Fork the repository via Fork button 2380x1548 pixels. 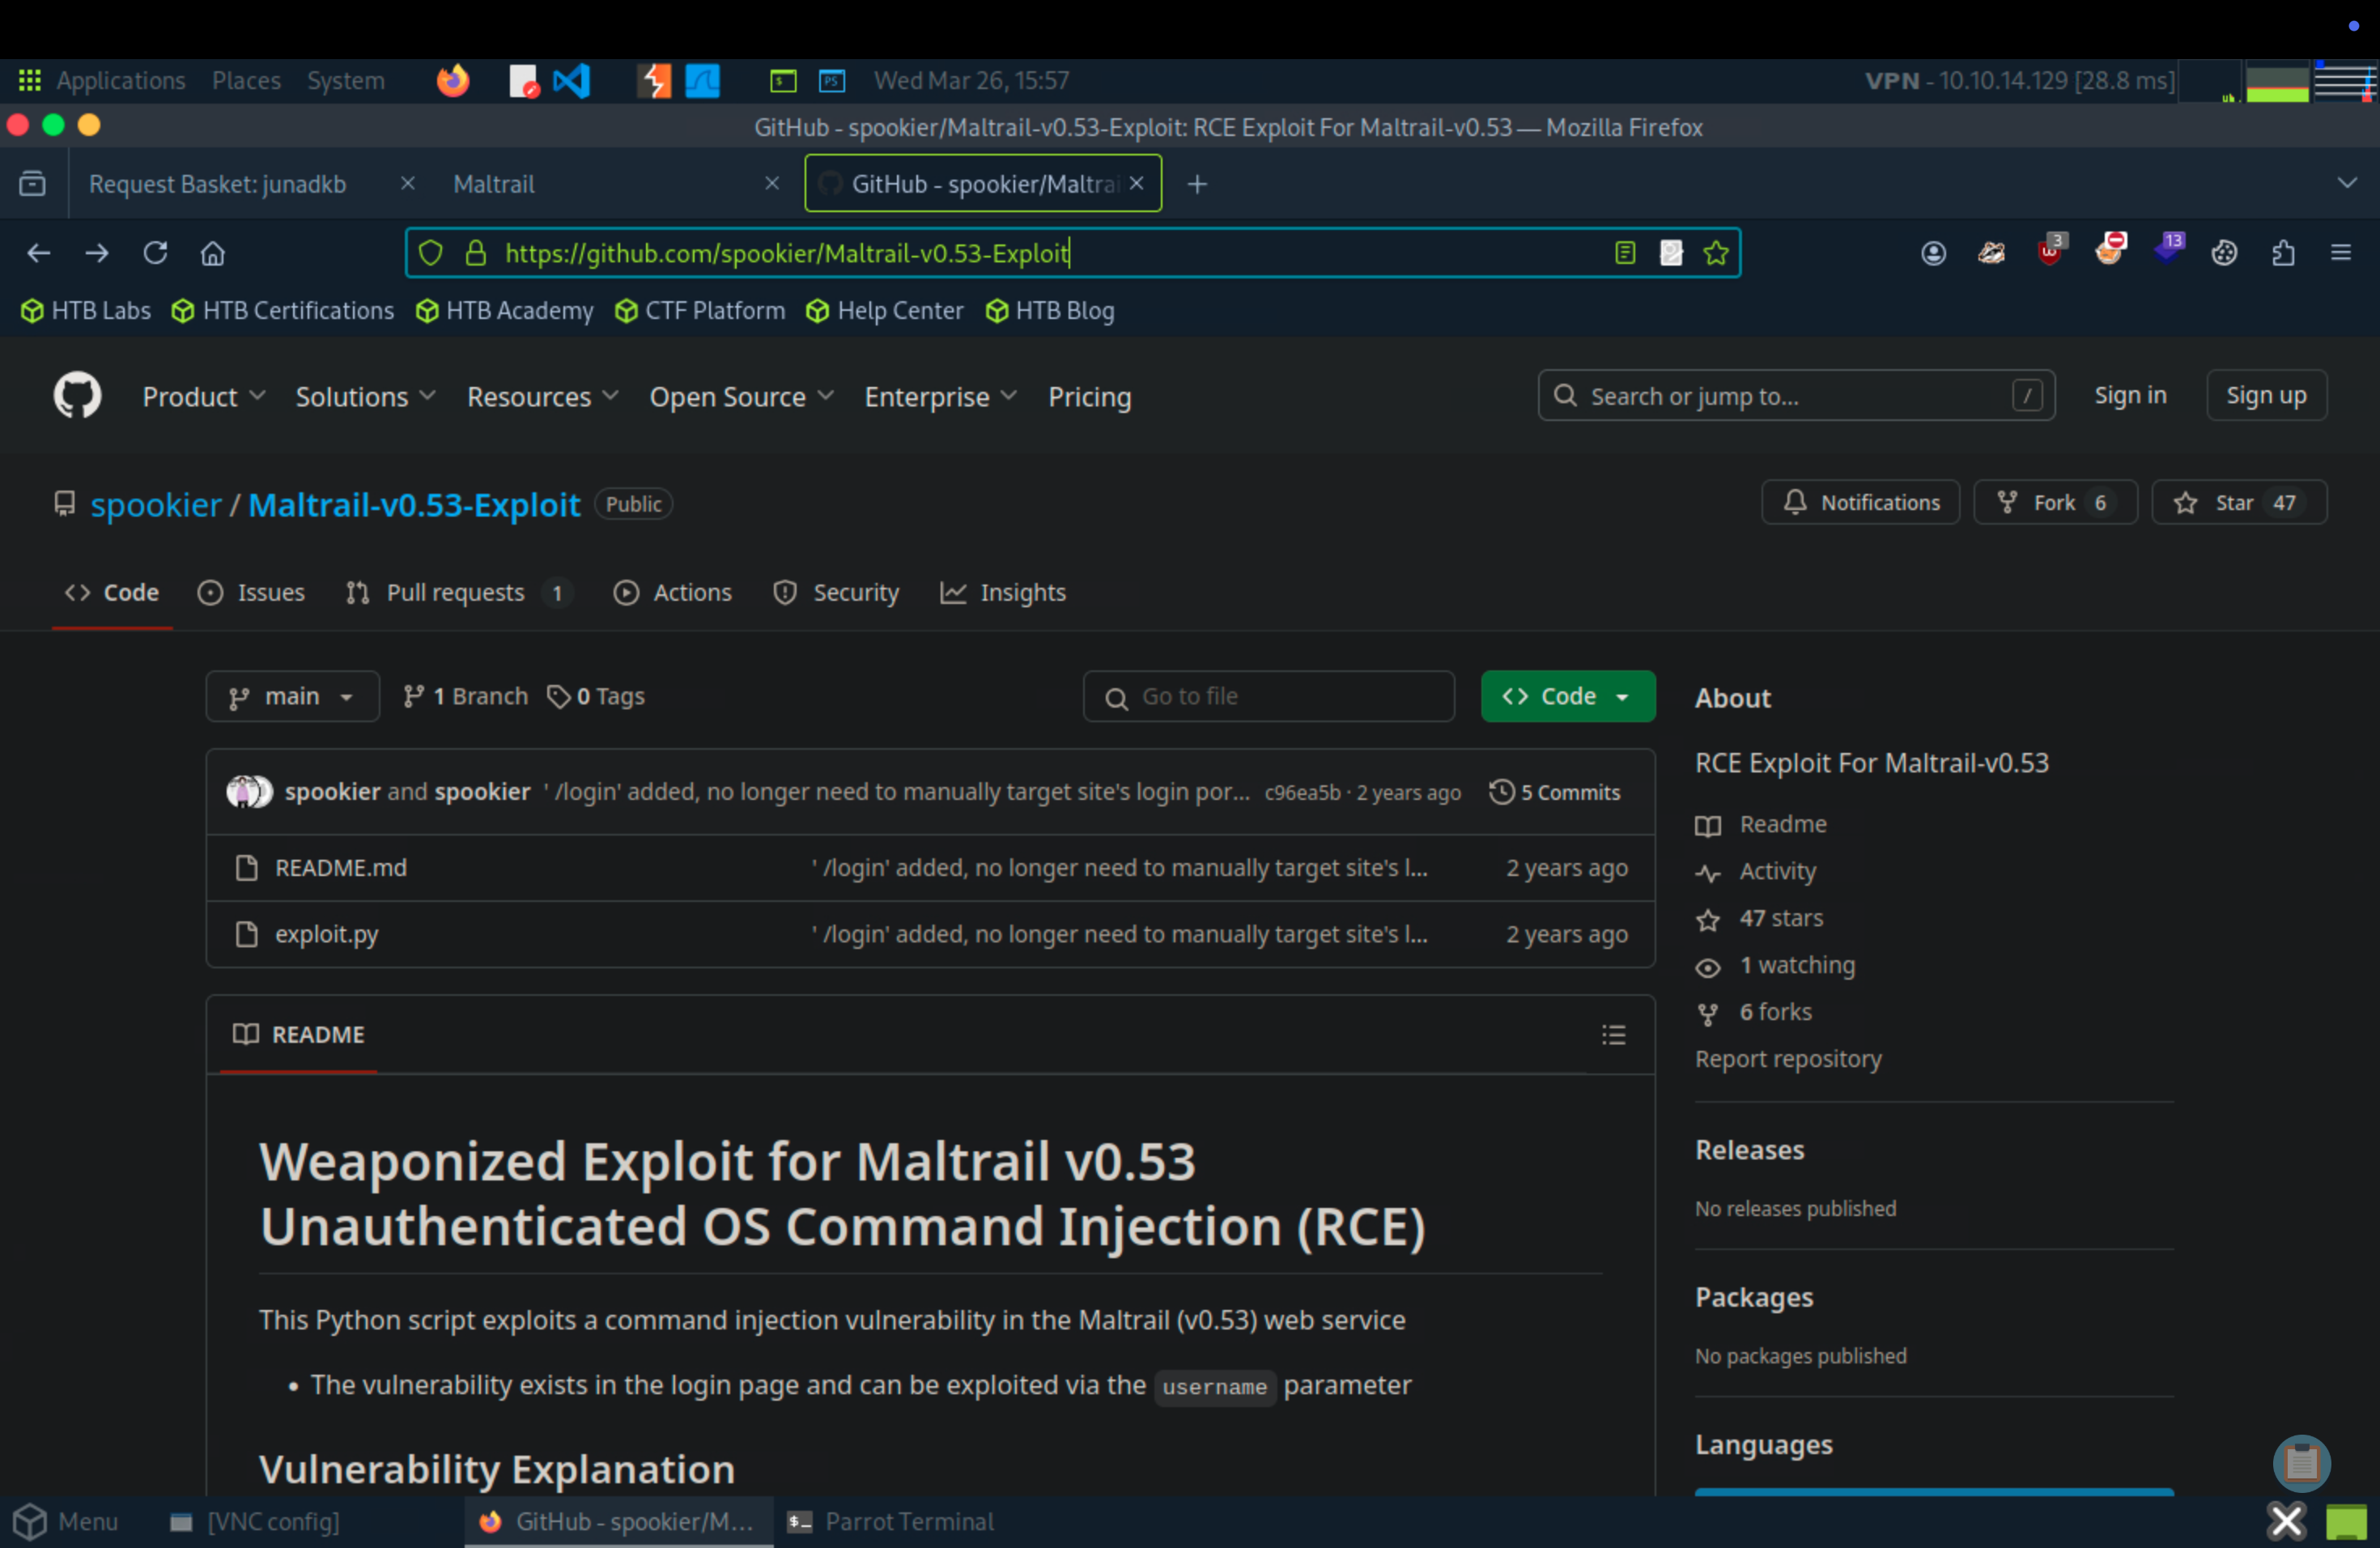point(2055,503)
